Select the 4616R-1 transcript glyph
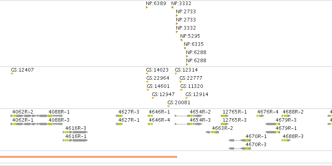 pyautogui.click(x=75, y=140)
